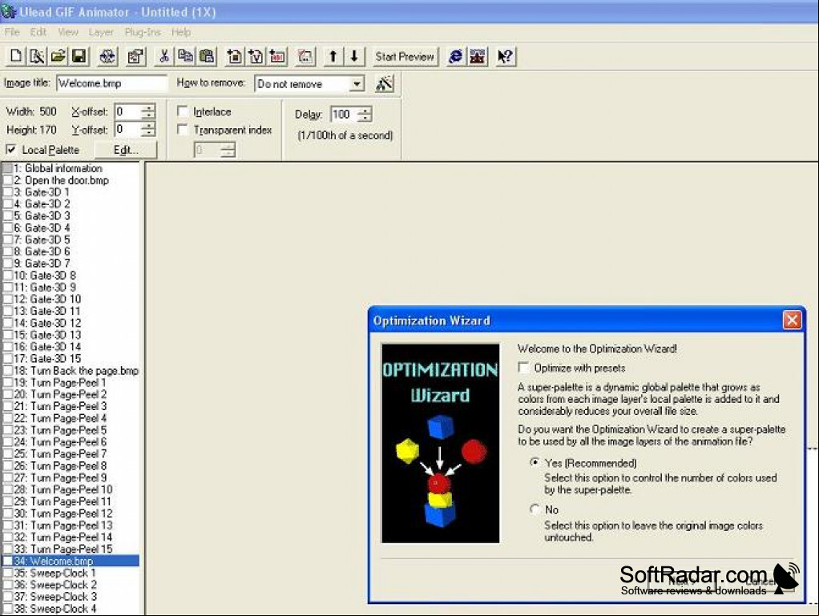Increase X-offset with up spinner
The width and height of the screenshot is (819, 616).
(149, 107)
